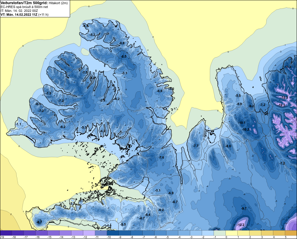This screenshot has height=239, width=297.
Task: Select pale green legend swatch between -1 and 0
Action: point(219,233)
